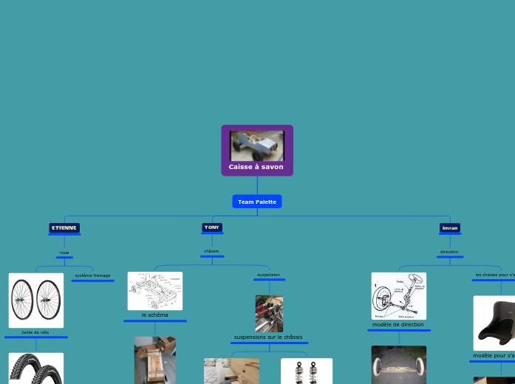Select the Caisse à savon central node
This screenshot has width=515, height=384.
tap(257, 151)
